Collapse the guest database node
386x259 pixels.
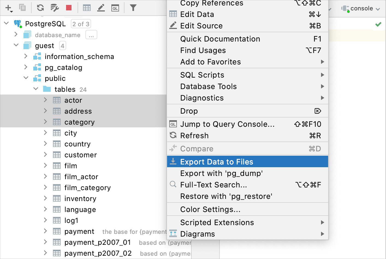point(16,45)
